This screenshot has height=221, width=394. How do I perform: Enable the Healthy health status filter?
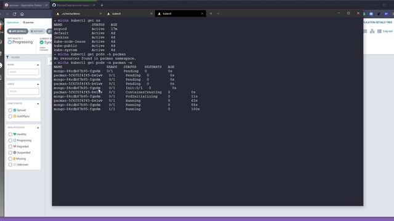(x=10, y=134)
